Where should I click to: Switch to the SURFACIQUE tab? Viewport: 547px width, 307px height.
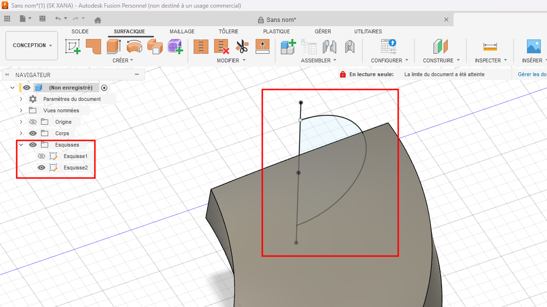[x=129, y=31]
